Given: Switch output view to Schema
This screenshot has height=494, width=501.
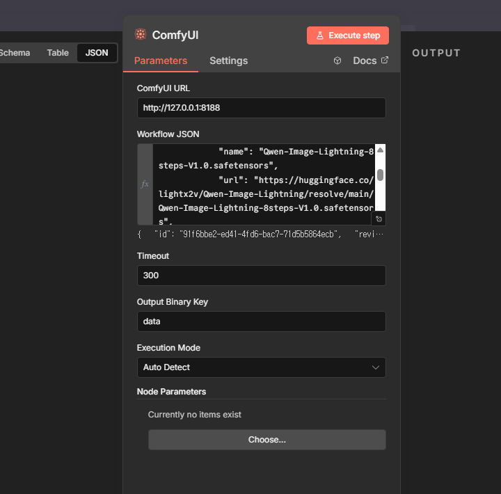Looking at the screenshot, I should click(x=15, y=53).
